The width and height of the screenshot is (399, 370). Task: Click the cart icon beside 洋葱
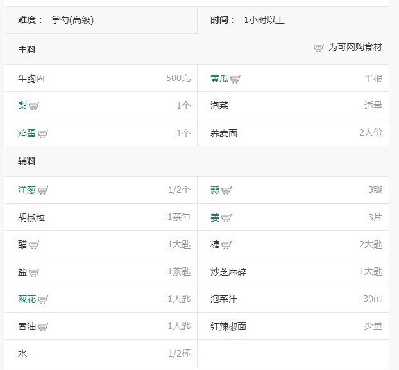pyautogui.click(x=43, y=190)
